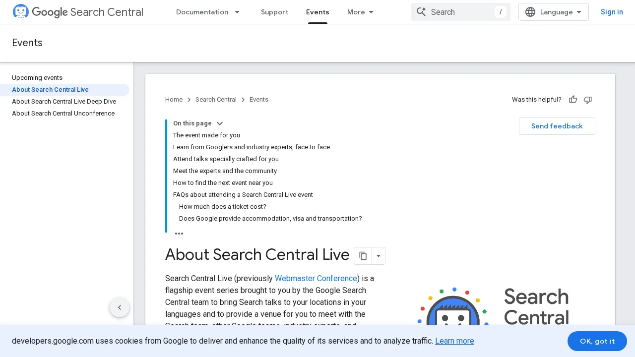635x357 pixels.
Task: Click the Home breadcrumb
Action: 174,100
